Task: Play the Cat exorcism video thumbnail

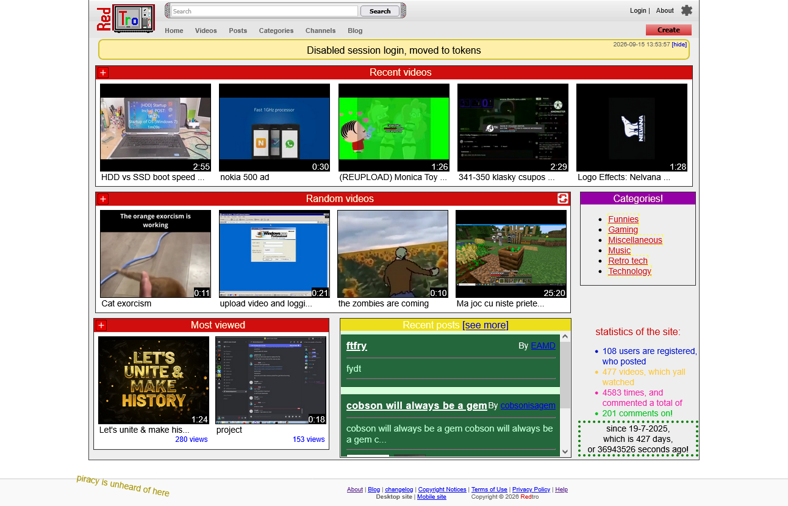Action: pyautogui.click(x=156, y=254)
